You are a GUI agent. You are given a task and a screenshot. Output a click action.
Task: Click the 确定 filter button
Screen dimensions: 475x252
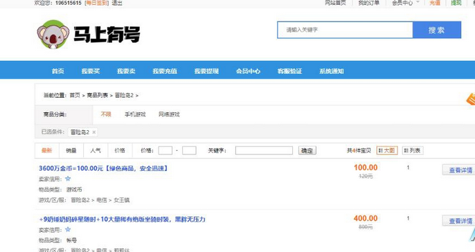tap(307, 150)
